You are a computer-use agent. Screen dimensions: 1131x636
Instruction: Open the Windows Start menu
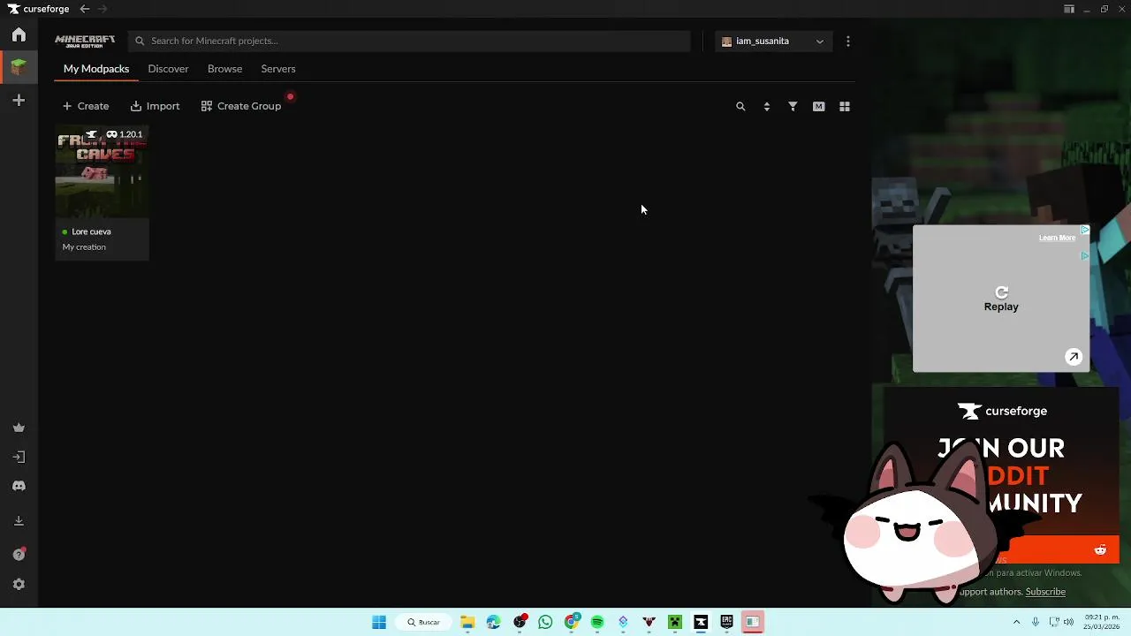pyautogui.click(x=379, y=622)
